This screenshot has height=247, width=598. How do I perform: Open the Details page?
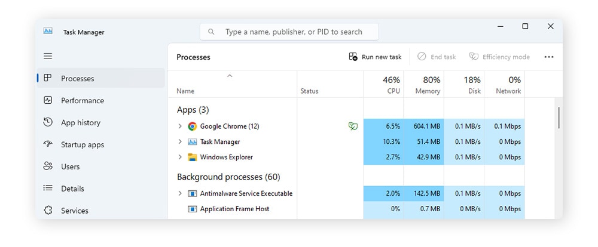pos(100,189)
